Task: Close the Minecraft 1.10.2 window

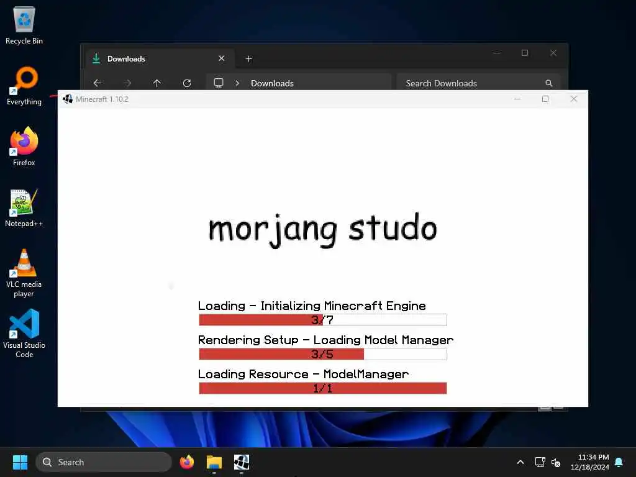Action: coord(573,99)
